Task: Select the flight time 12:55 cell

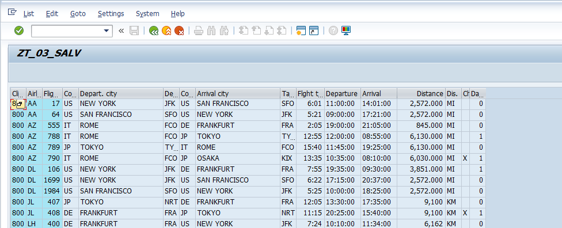Action: point(310,136)
